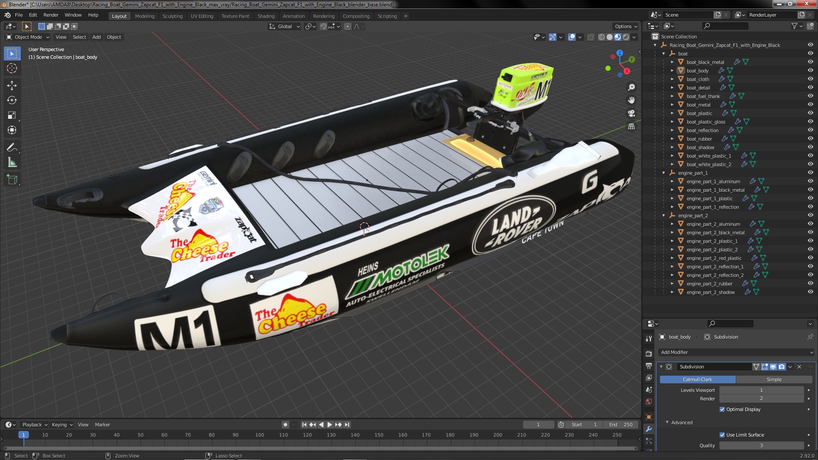
Task: Click the timeline play button
Action: click(329, 425)
